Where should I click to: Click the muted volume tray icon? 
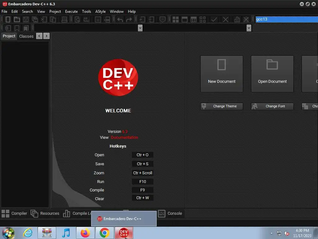[x=287, y=233]
